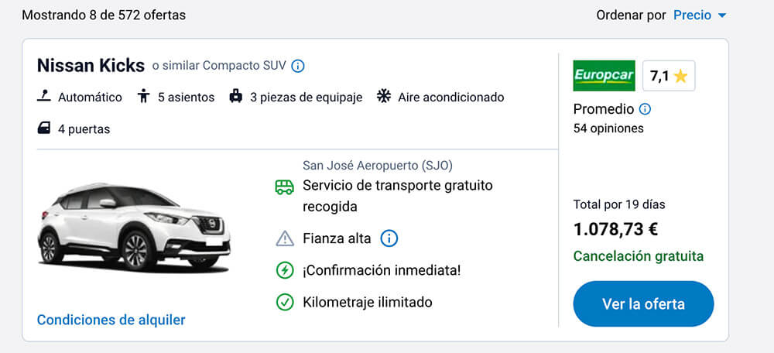Click the 7,1 star rating badge
Screen dimensions: 774x353
(x=669, y=76)
